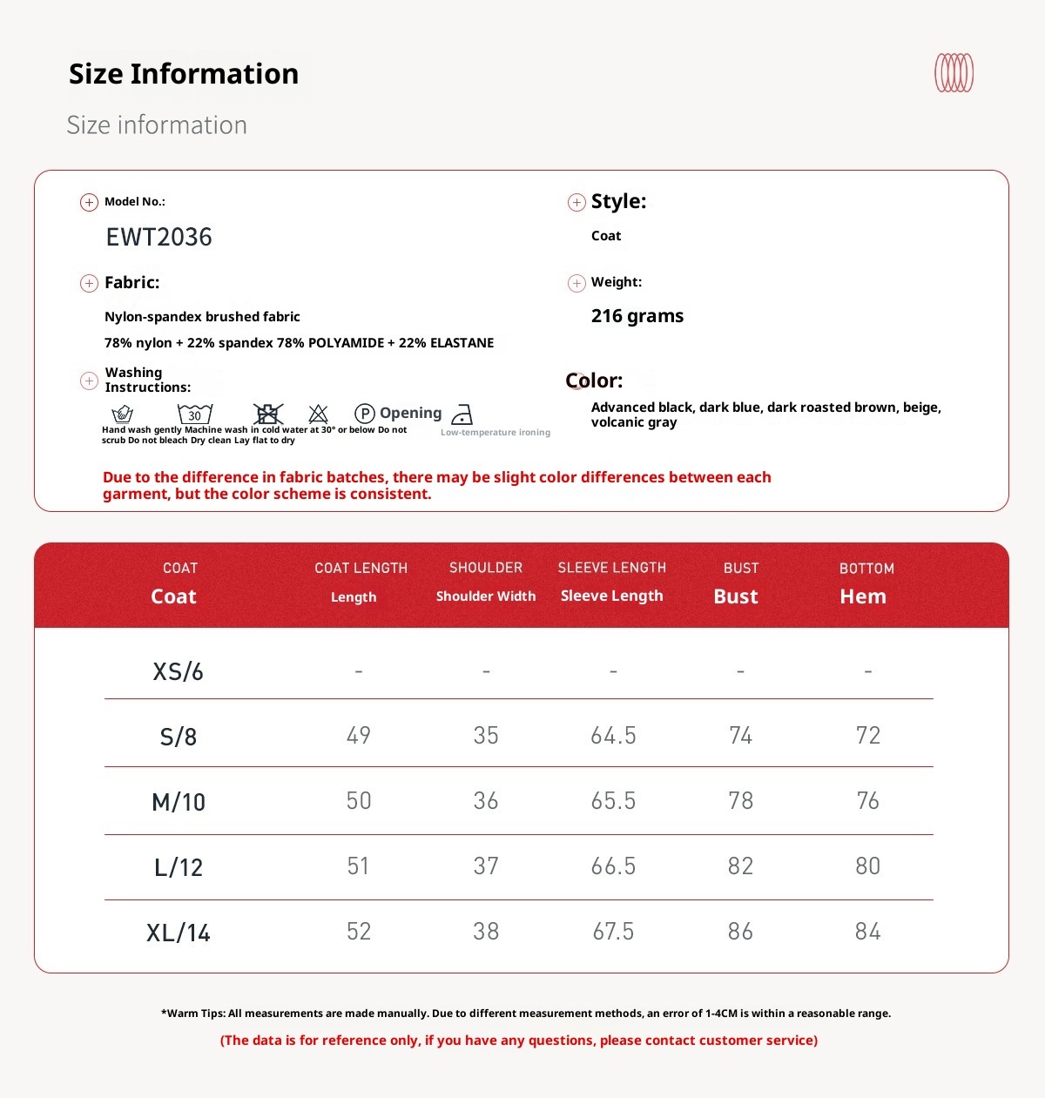Select the Sleeve Length column header
This screenshot has height=1098, width=1045.
click(612, 582)
